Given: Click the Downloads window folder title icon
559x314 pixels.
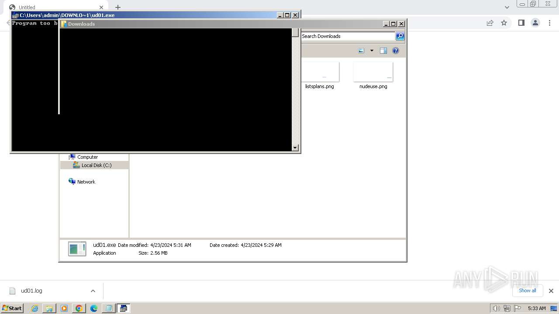Looking at the screenshot, I should click(x=64, y=24).
